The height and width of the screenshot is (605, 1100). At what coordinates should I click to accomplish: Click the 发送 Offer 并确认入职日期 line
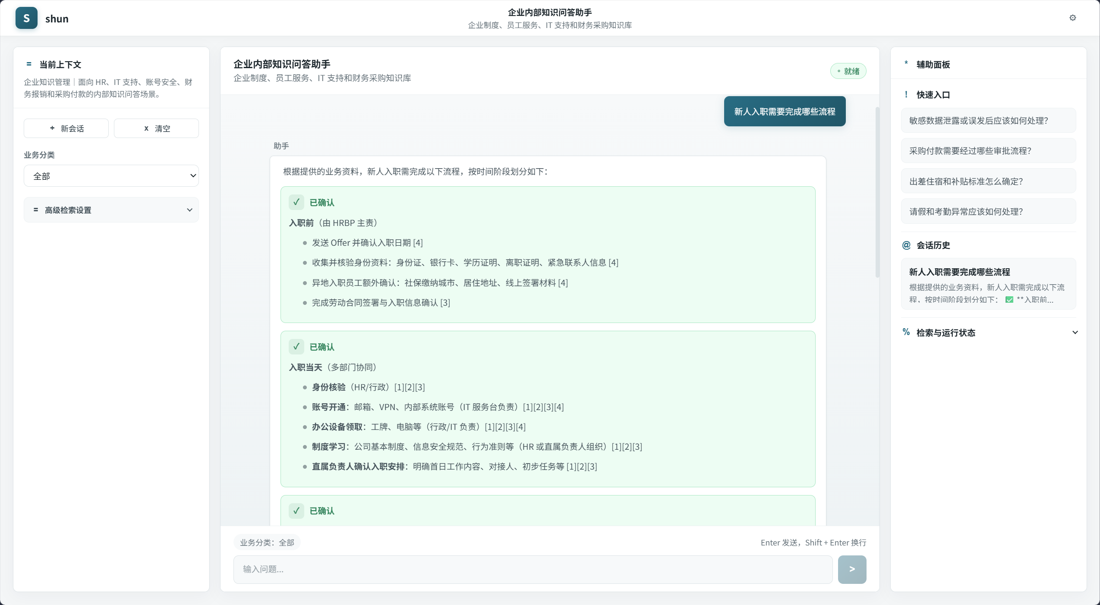pos(367,243)
